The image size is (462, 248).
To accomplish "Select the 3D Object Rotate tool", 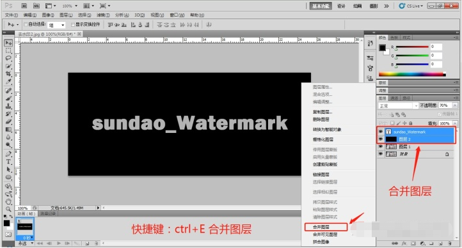I will pos(8,186).
